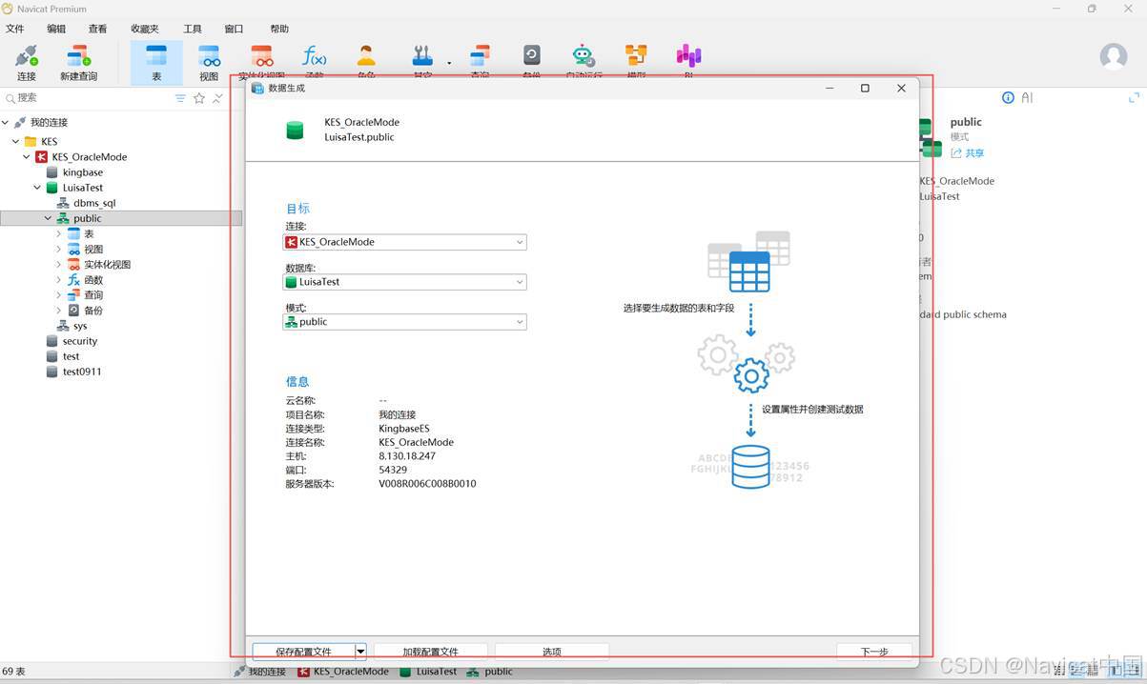Click the expand icon at panel top right
Viewport: 1147px width, 684px height.
[1134, 98]
